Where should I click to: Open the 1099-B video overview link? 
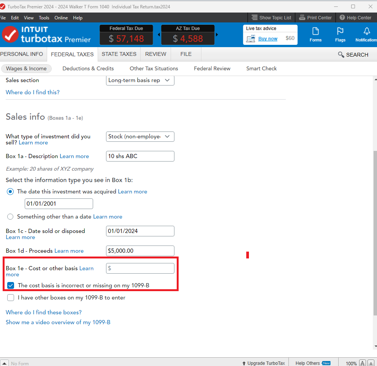click(x=58, y=322)
